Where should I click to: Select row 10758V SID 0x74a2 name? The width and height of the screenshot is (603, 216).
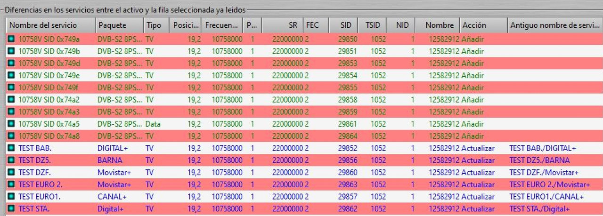coord(49,100)
